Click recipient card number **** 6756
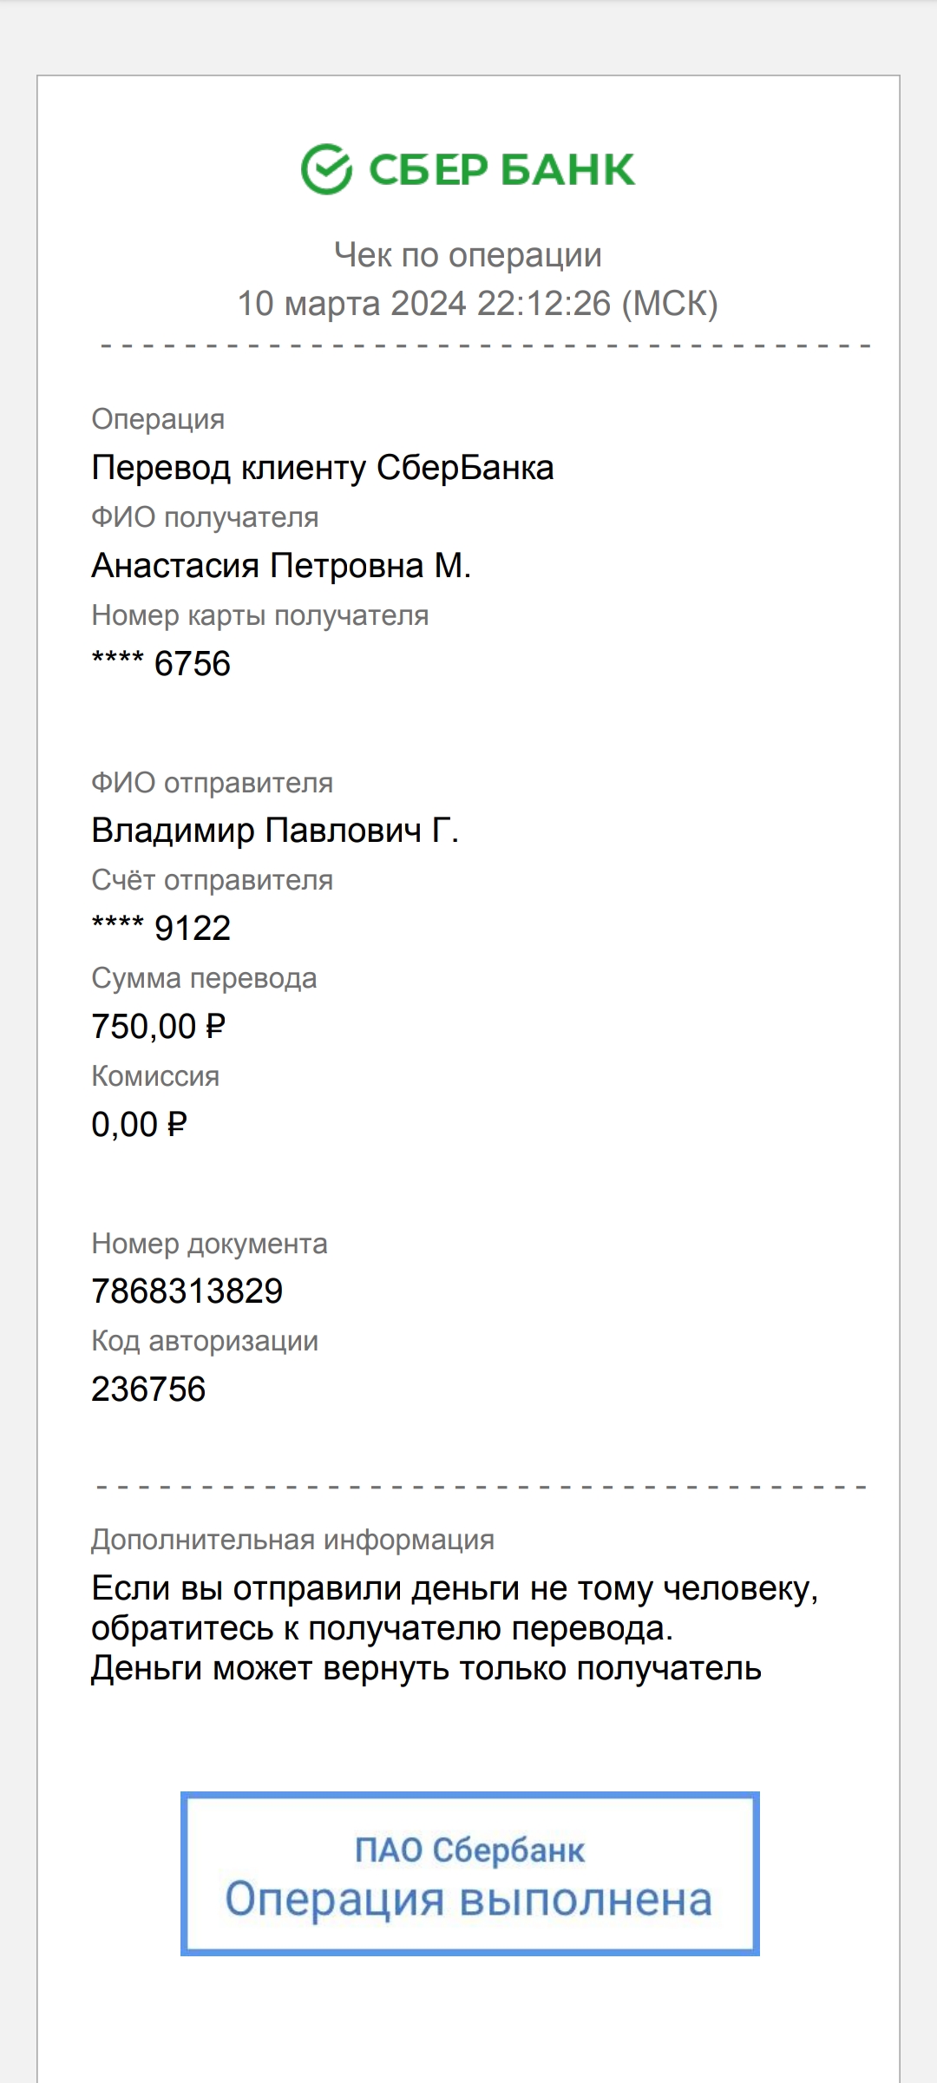Screen dimensions: 937x2083 (x=161, y=664)
